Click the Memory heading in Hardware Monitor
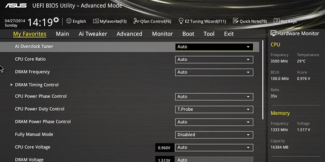Viewport: 325px width, 162px height. click(280, 113)
